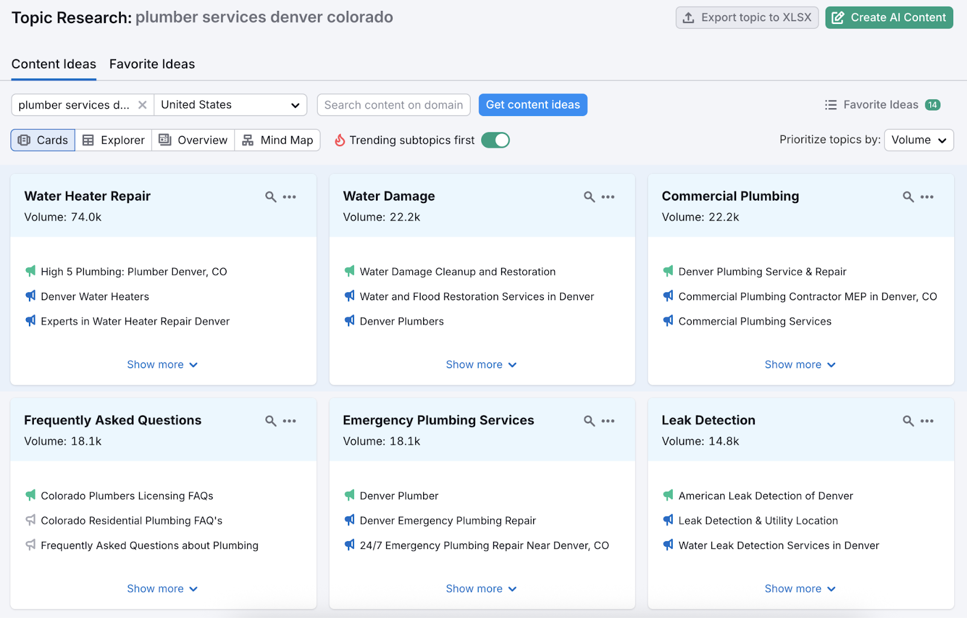This screenshot has width=967, height=618.
Task: Switch to the Explorer view
Action: (113, 140)
